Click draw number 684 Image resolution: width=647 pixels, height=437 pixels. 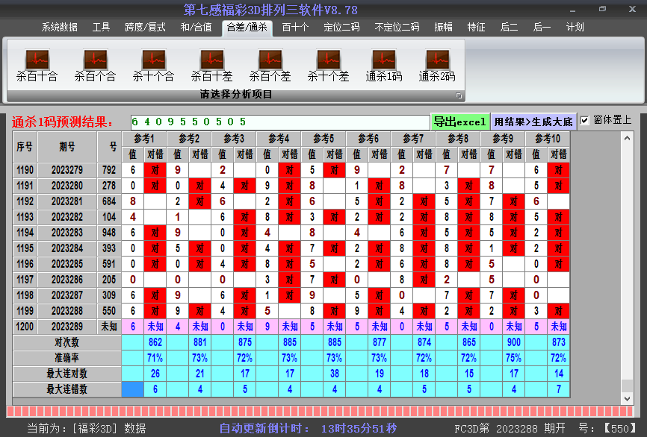[109, 201]
